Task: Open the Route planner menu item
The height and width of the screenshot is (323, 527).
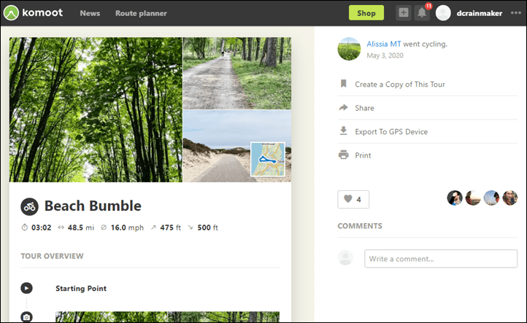Action: (x=141, y=13)
